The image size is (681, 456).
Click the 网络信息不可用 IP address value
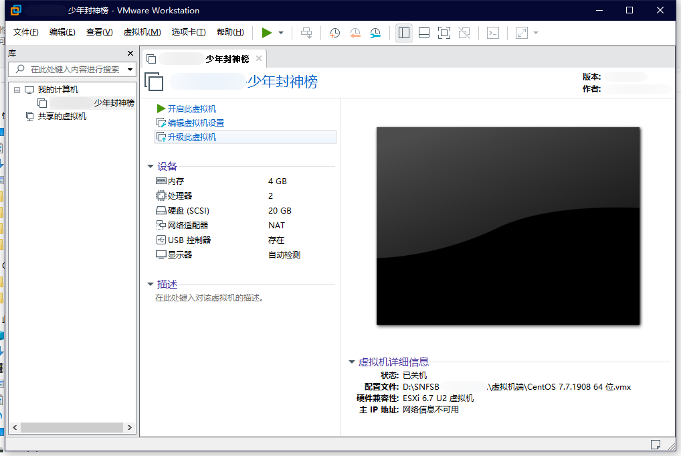430,410
